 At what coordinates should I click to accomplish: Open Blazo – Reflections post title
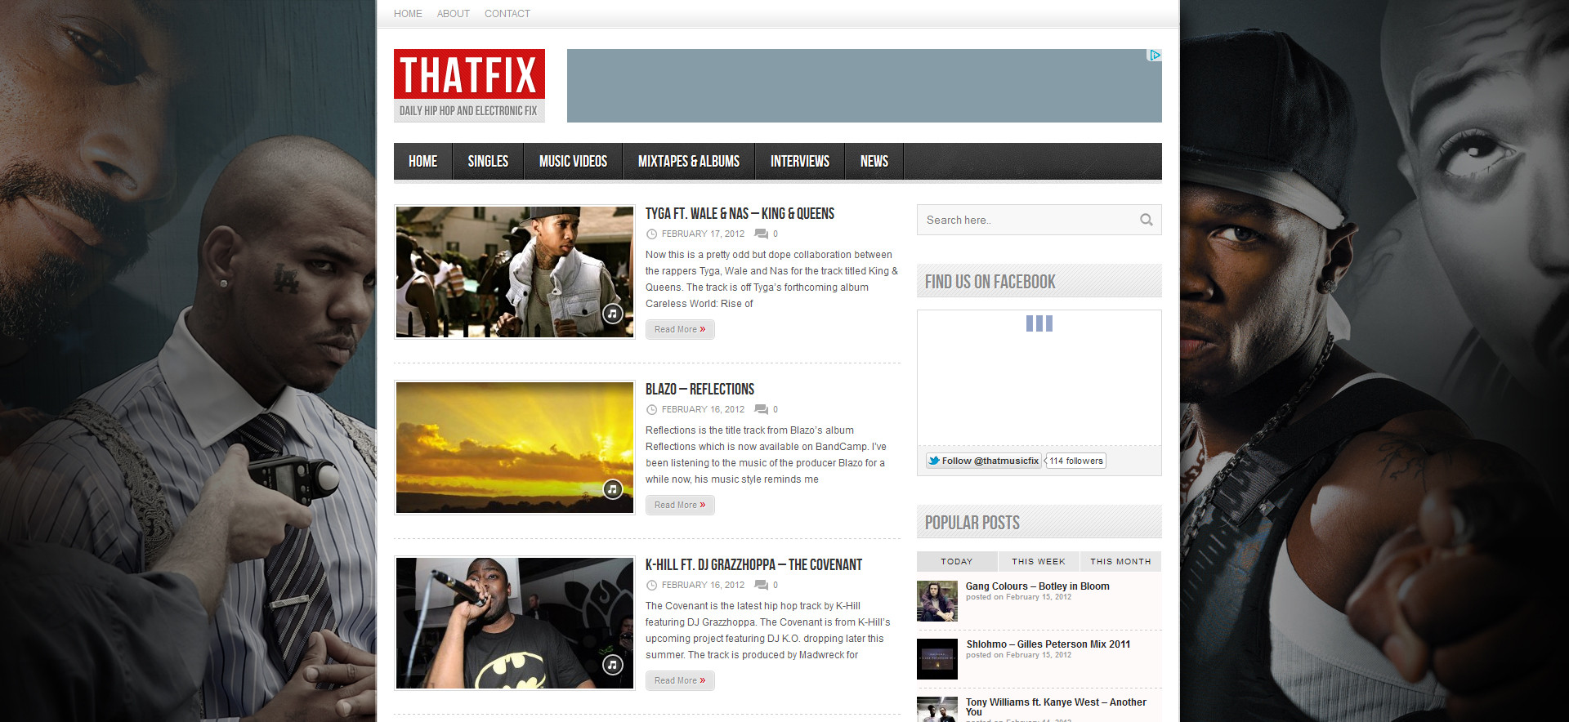tap(700, 390)
